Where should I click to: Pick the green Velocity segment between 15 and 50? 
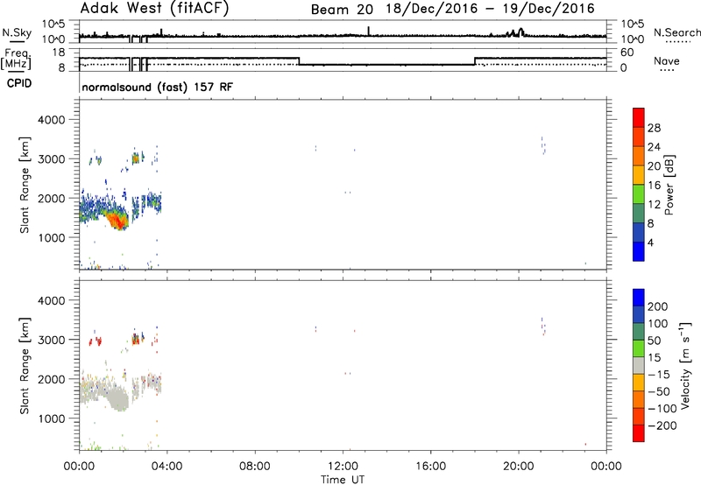tap(639, 348)
